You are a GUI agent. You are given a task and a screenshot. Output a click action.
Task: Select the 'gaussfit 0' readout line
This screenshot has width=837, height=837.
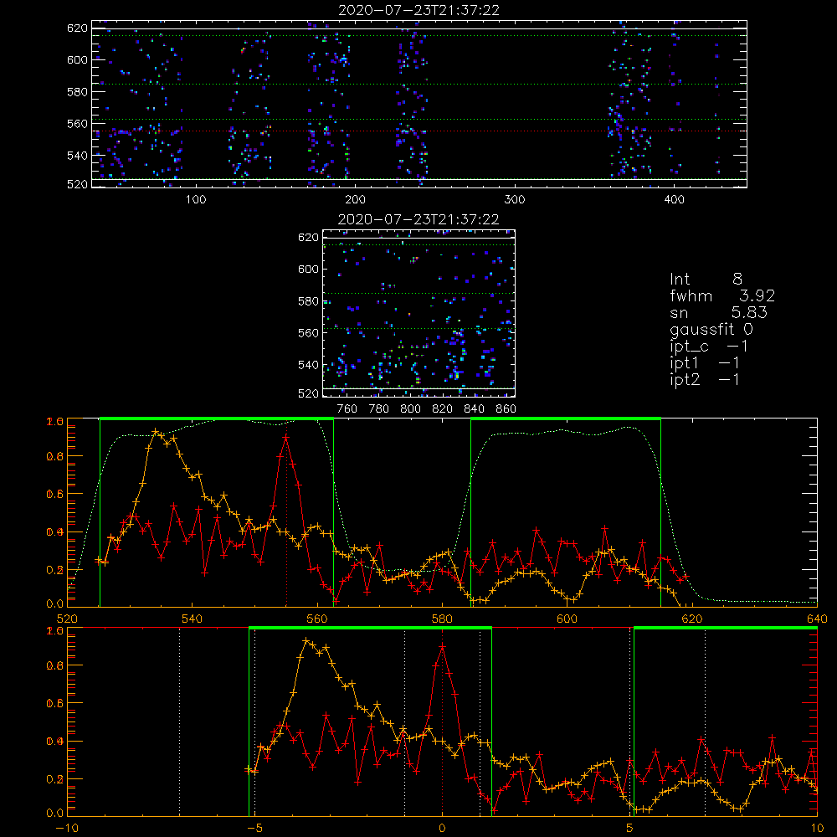point(711,329)
